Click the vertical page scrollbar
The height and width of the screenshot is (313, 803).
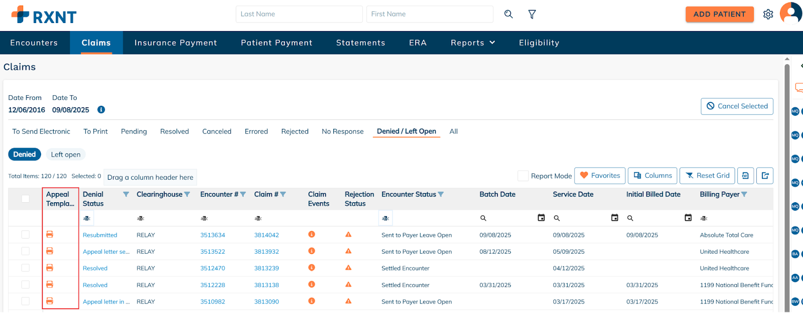[x=787, y=150]
